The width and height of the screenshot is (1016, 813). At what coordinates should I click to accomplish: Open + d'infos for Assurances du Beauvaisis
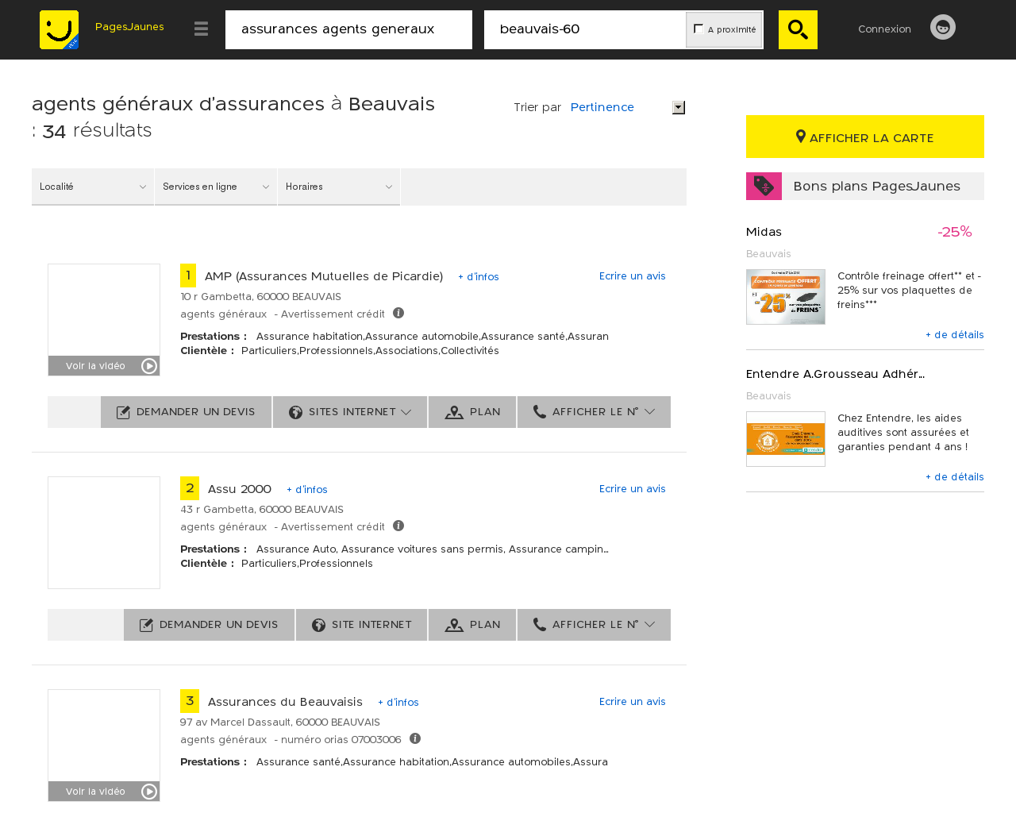(x=398, y=703)
